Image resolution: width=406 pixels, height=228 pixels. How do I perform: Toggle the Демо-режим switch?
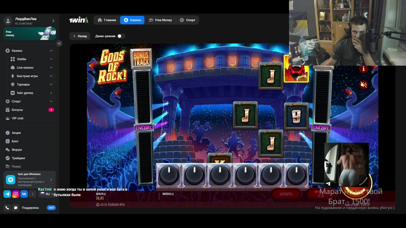(x=121, y=36)
